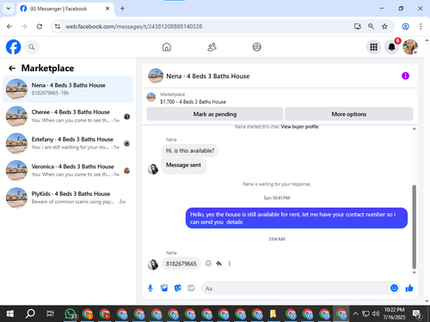Screen dimensions: 430x322
Task: Open the notifications bell icon
Action: coord(392,47)
